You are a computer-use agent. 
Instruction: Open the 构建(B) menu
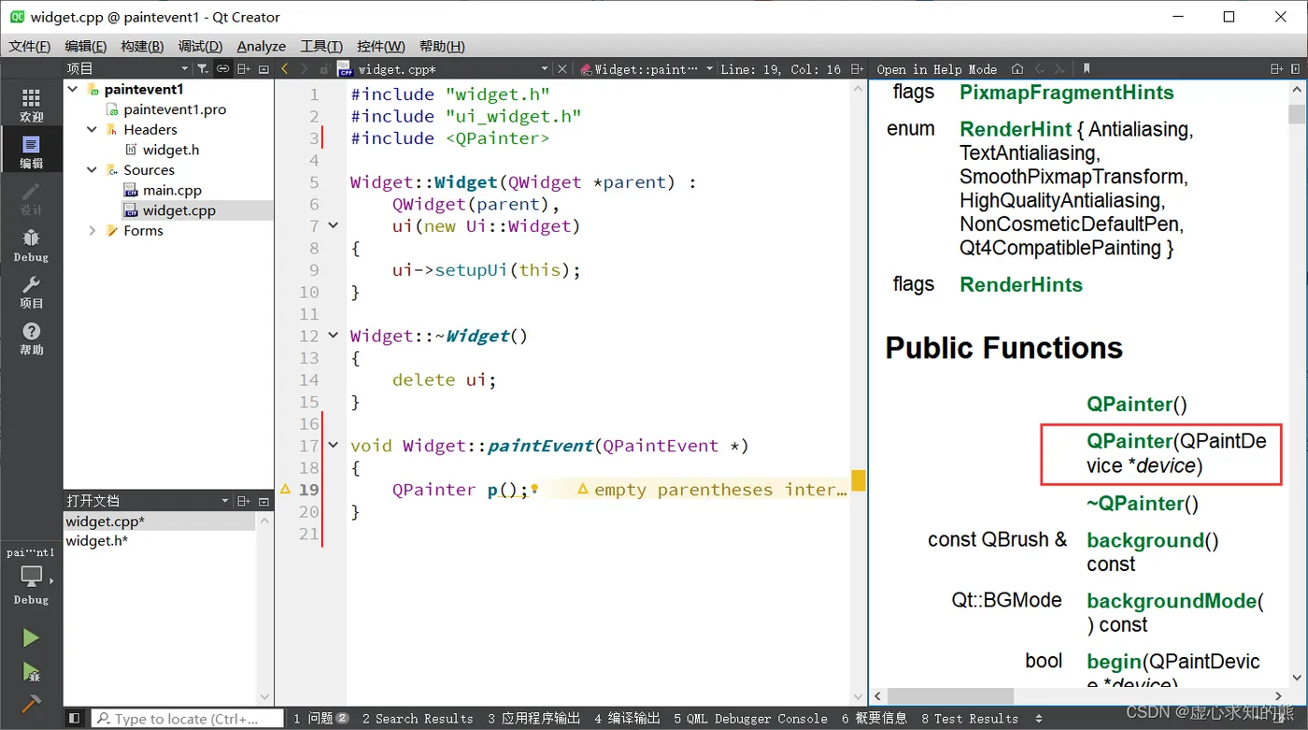(x=142, y=46)
